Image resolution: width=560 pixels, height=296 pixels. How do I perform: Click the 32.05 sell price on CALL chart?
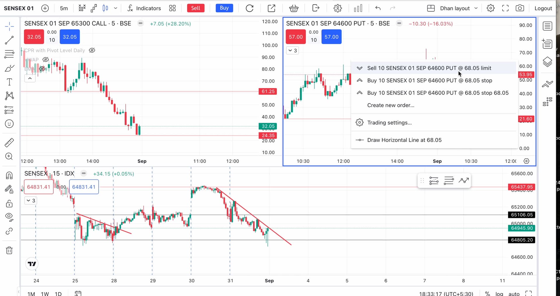pyautogui.click(x=34, y=37)
